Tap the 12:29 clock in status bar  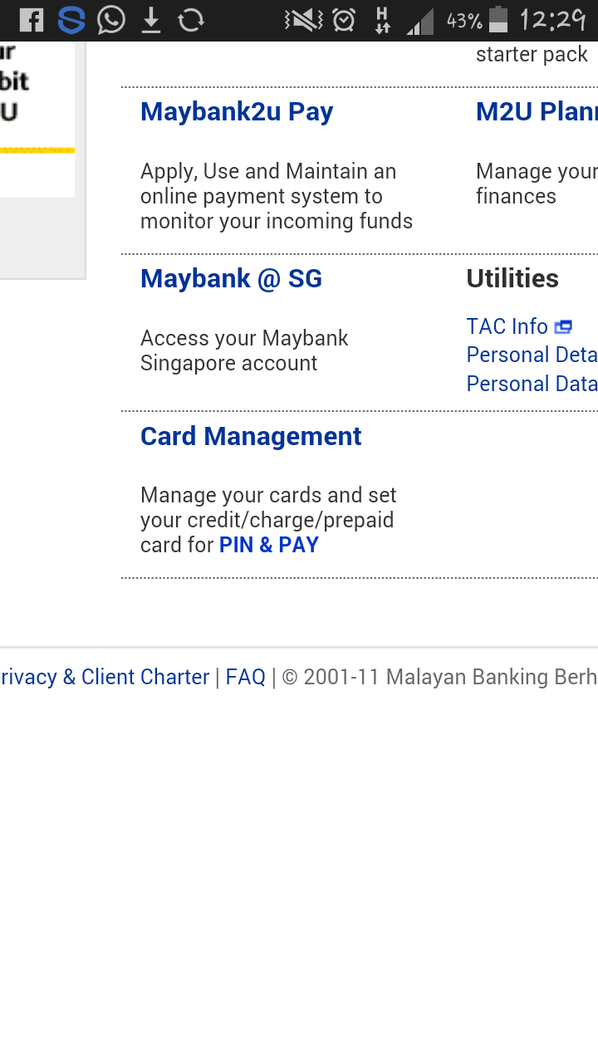click(552, 20)
